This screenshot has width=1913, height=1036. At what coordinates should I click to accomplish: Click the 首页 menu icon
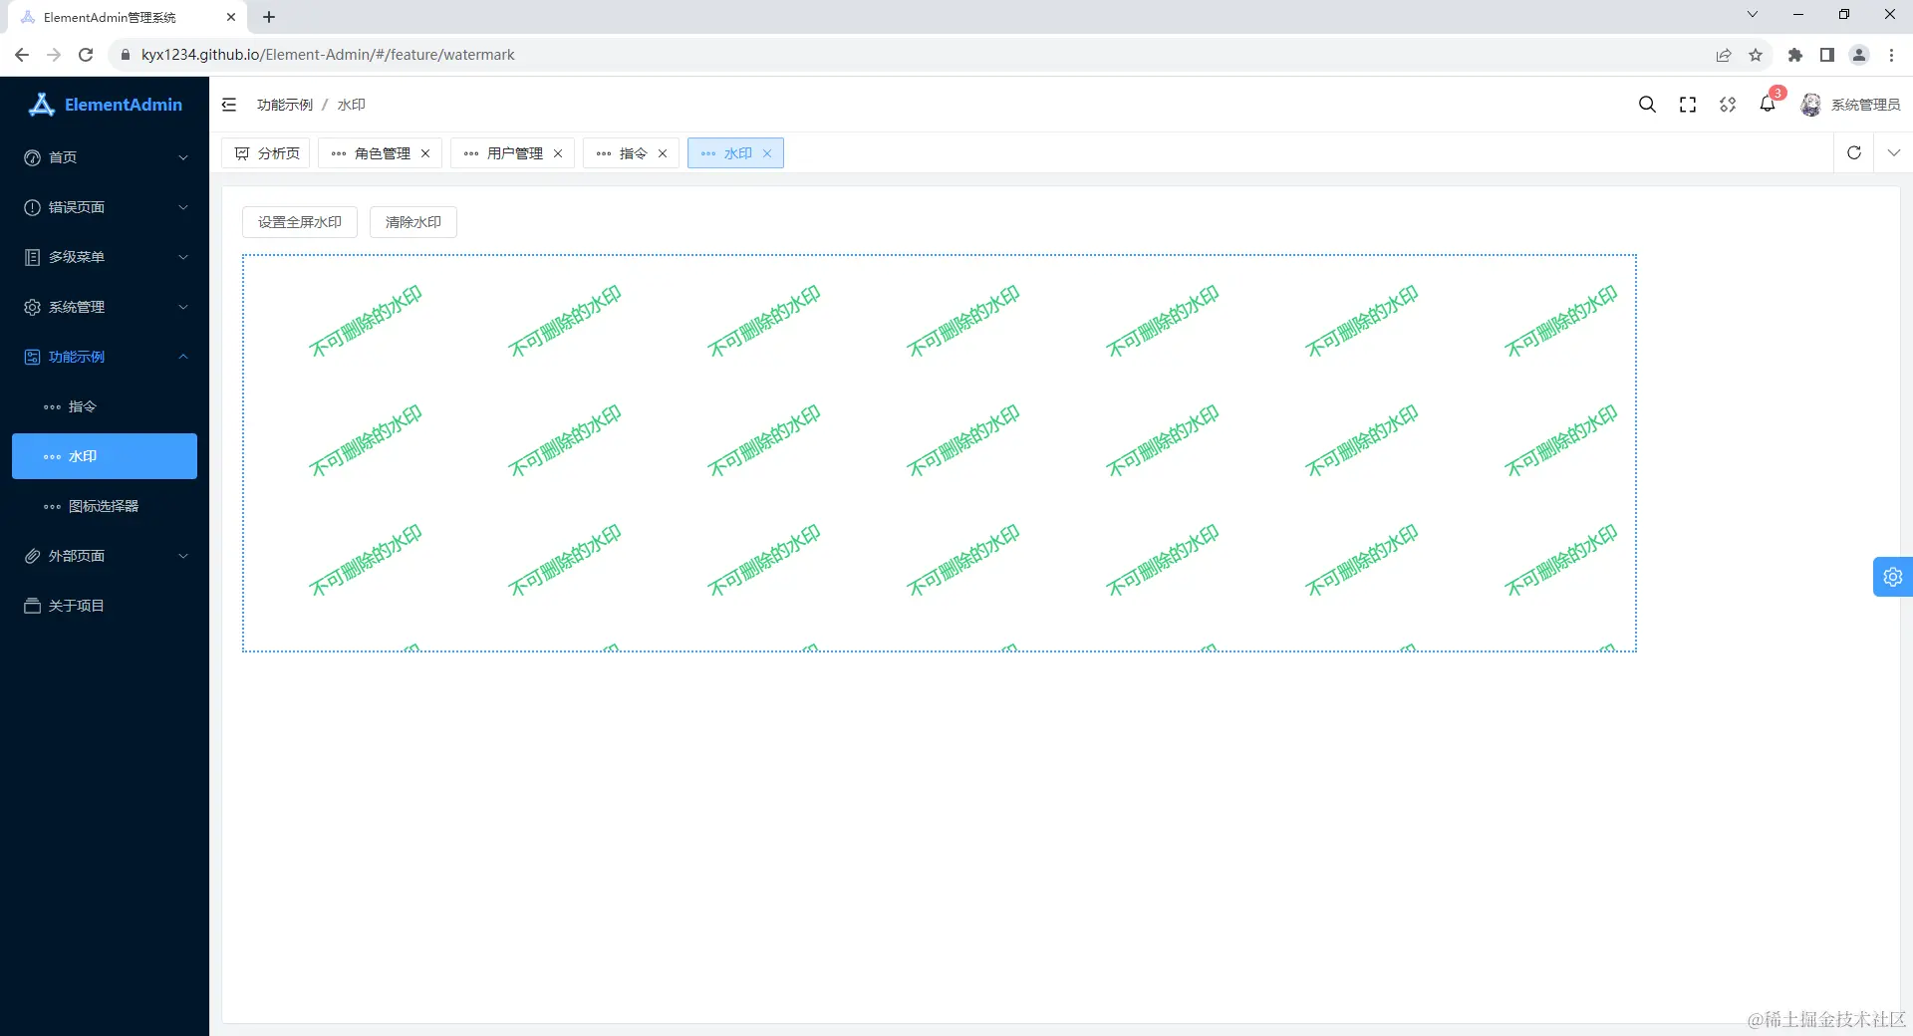(x=32, y=157)
